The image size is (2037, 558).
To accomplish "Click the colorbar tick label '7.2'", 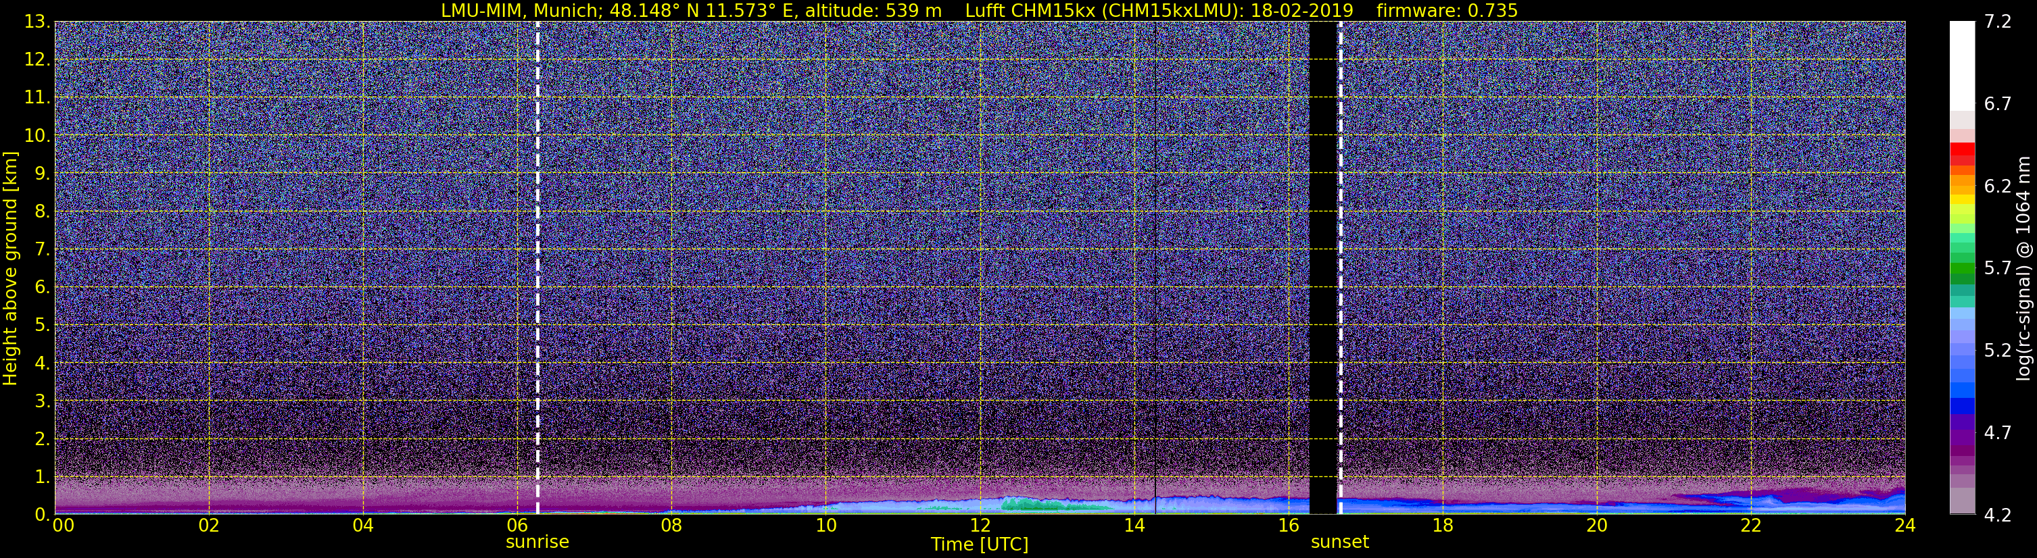I will (x=1998, y=22).
